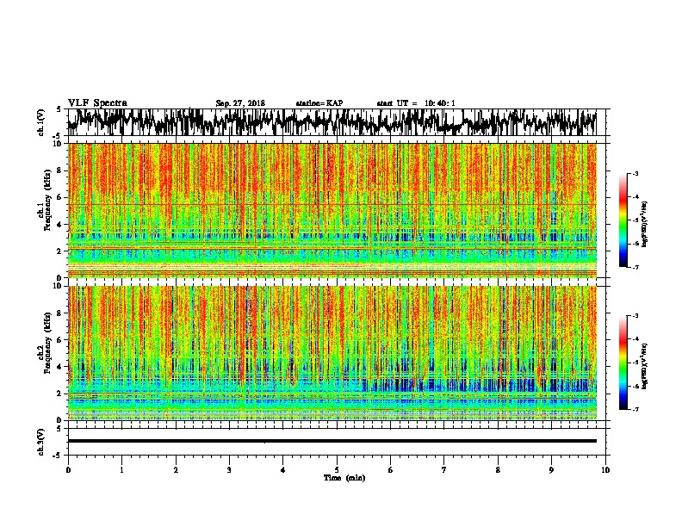Click time axis tick label '1'
682x527 pixels.
pos(121,470)
